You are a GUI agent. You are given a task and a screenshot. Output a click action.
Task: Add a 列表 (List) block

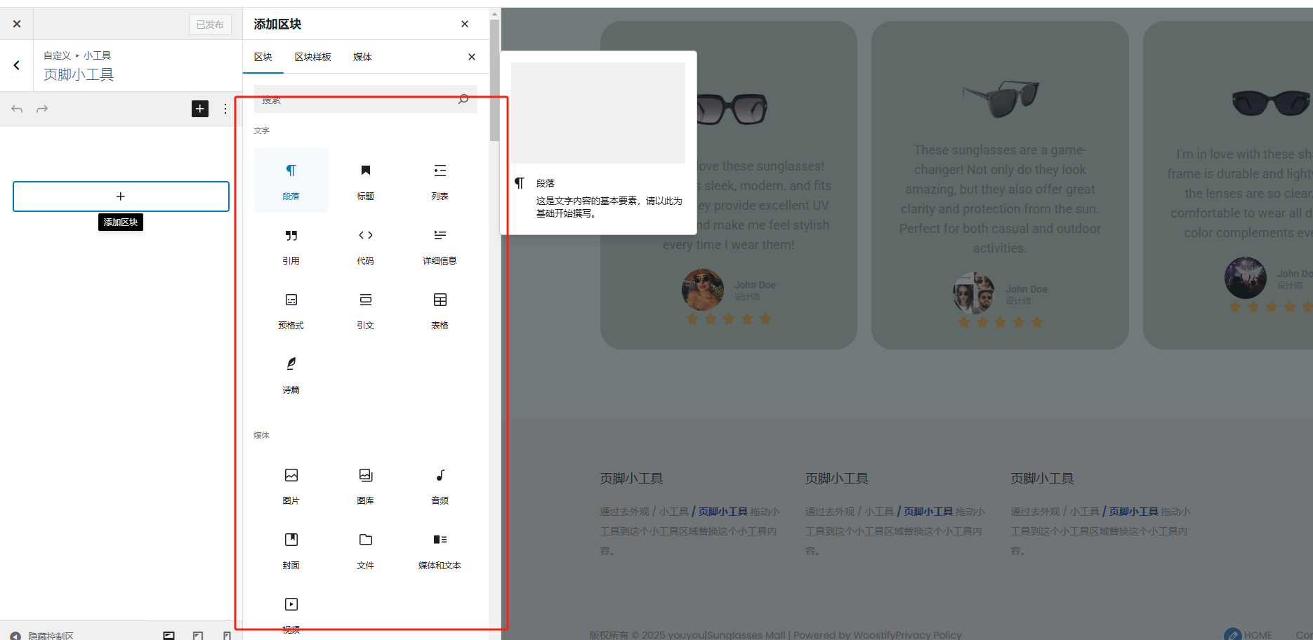[x=440, y=180]
